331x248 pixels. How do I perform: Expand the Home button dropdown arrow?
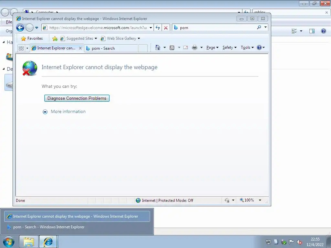coord(165,47)
